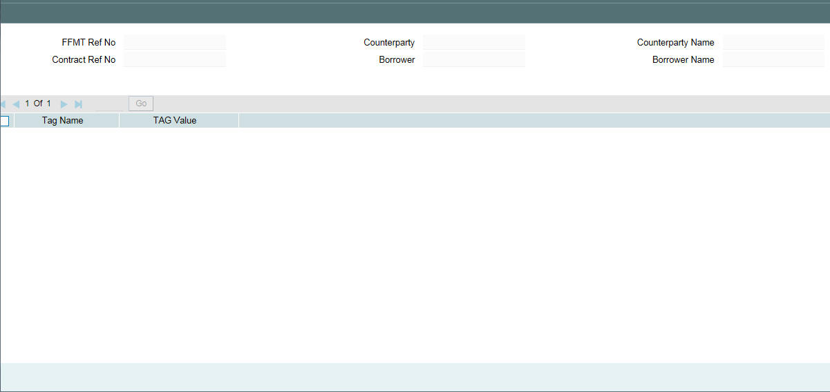Click the Counterparty Name label

[x=676, y=43]
